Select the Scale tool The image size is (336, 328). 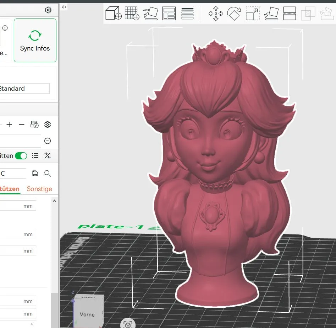[x=253, y=14]
